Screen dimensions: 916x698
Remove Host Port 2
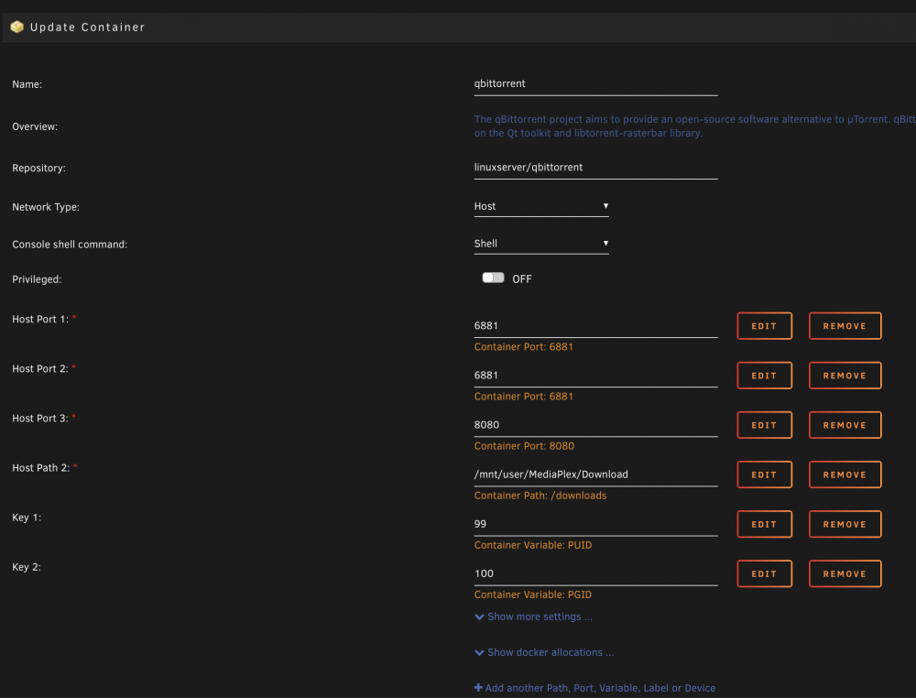[845, 376]
